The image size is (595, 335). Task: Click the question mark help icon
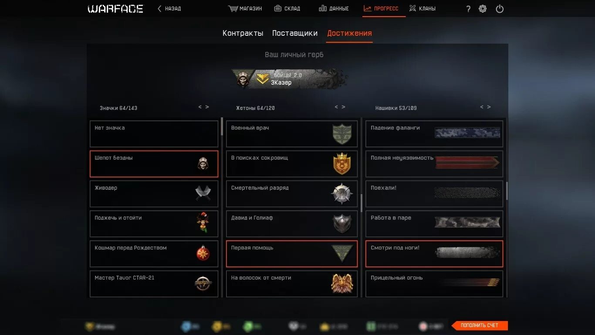468,9
